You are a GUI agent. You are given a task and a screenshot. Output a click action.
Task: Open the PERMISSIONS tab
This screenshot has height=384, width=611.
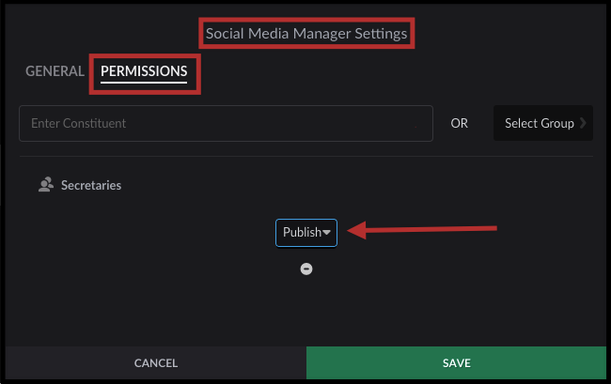144,71
